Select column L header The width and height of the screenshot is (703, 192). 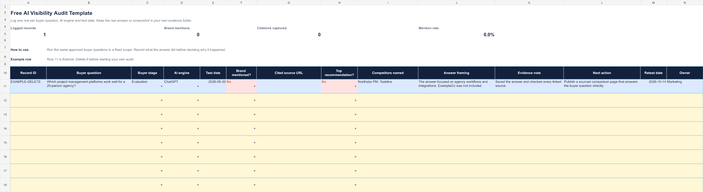(602, 3)
